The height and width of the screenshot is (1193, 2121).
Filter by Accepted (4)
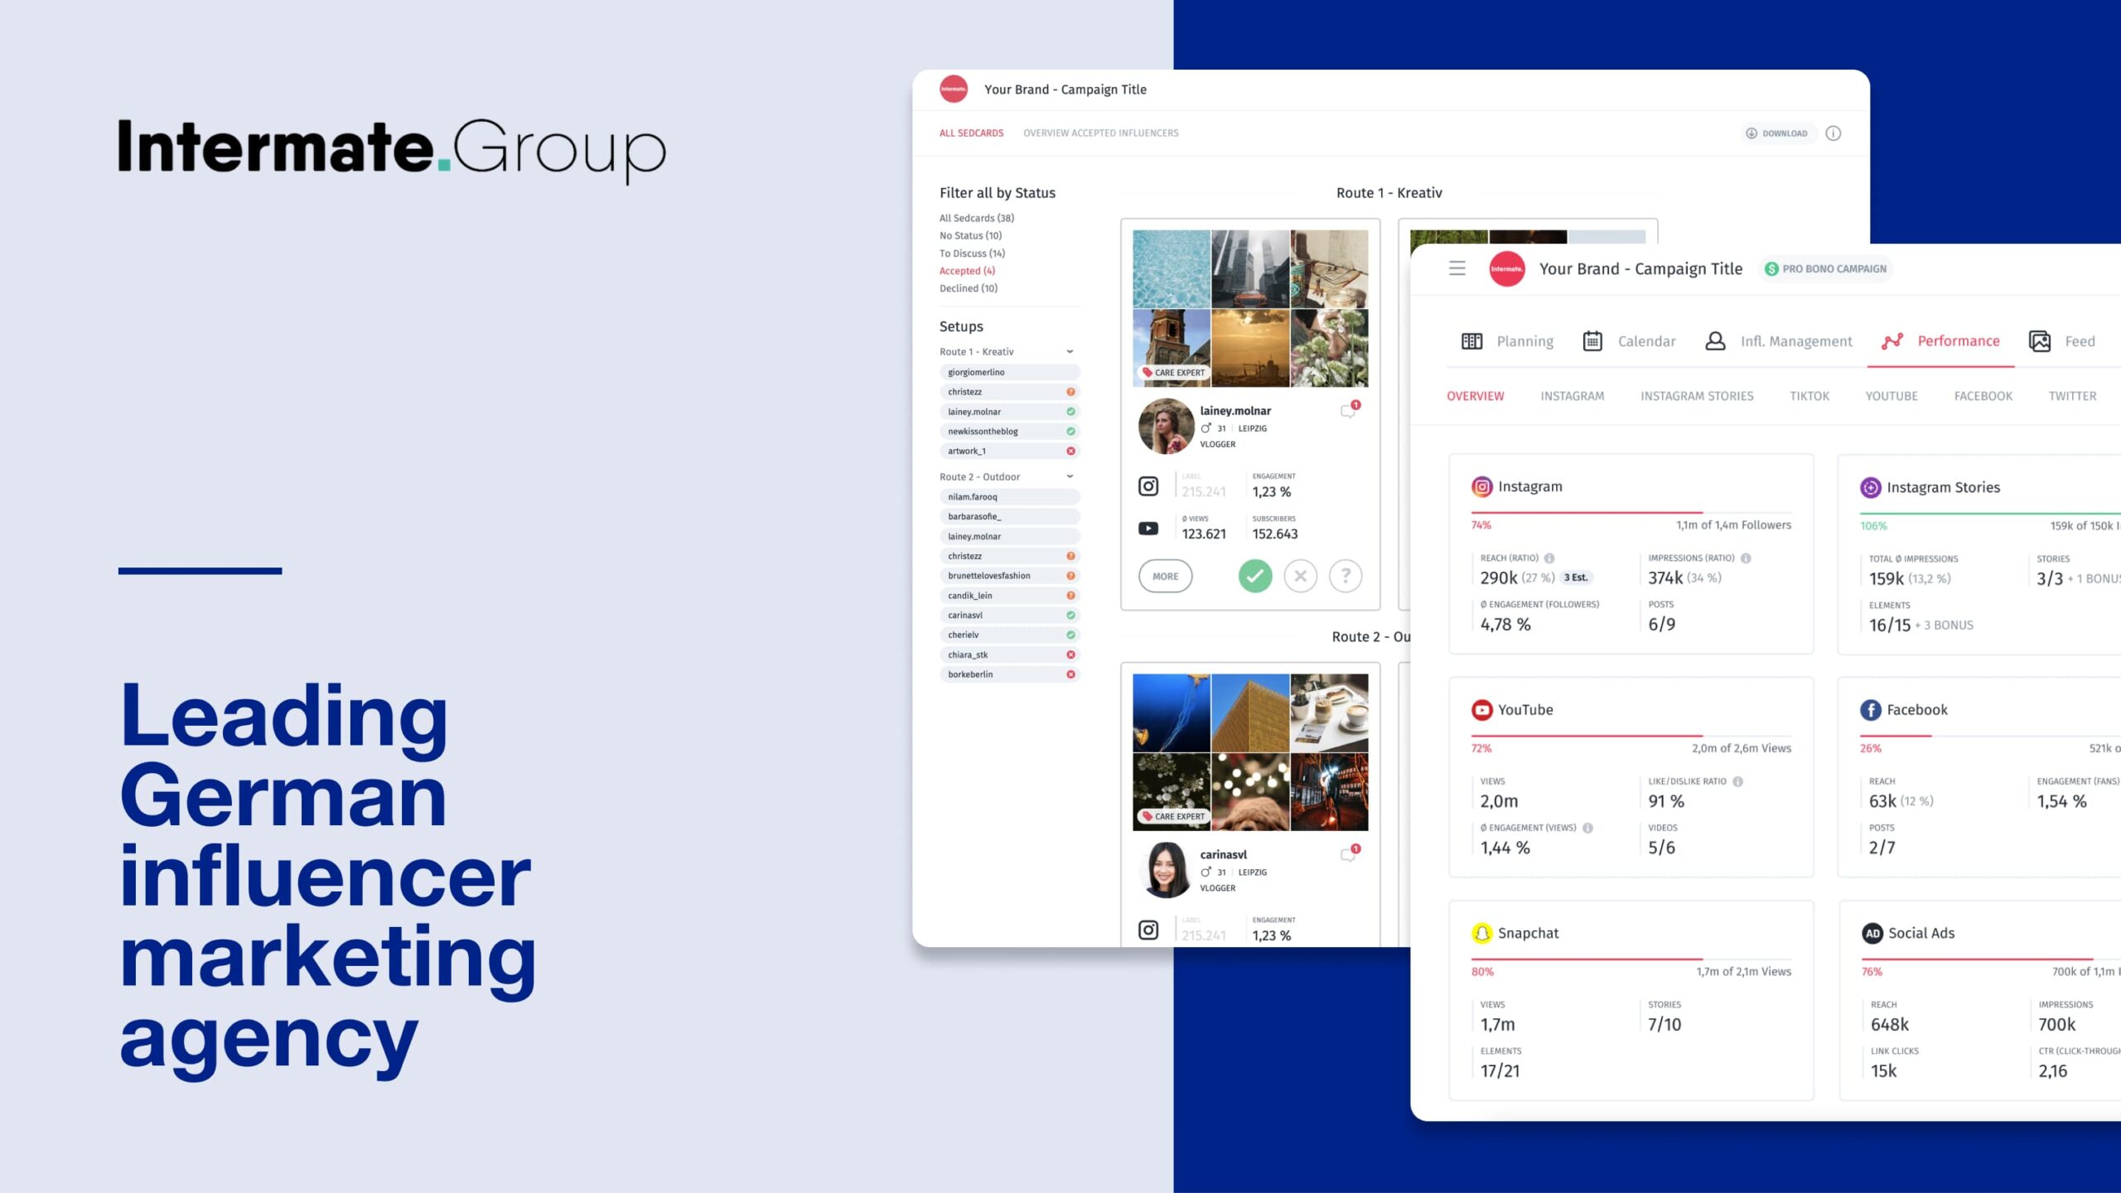(967, 271)
